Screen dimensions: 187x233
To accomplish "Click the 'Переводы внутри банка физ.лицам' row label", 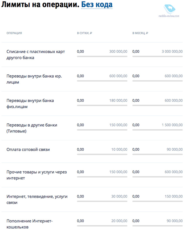I will pyautogui.click(x=30, y=103).
